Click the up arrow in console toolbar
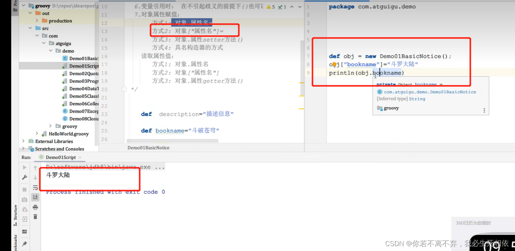 click(36, 168)
